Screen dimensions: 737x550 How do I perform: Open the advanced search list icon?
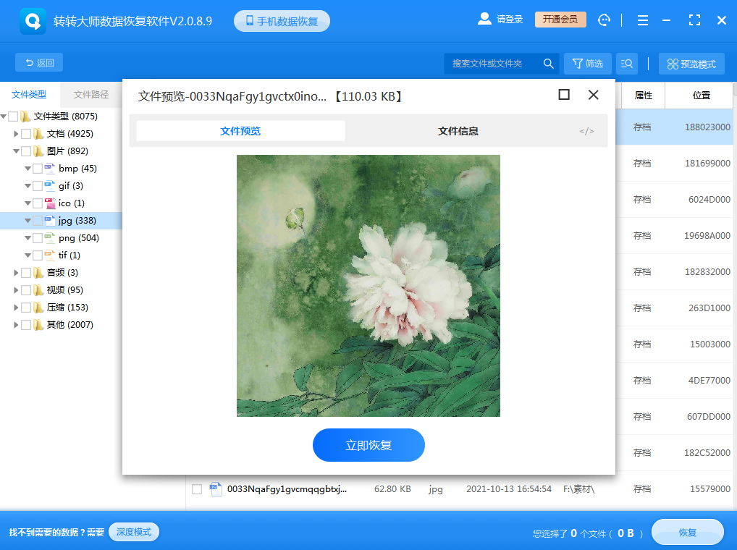626,64
